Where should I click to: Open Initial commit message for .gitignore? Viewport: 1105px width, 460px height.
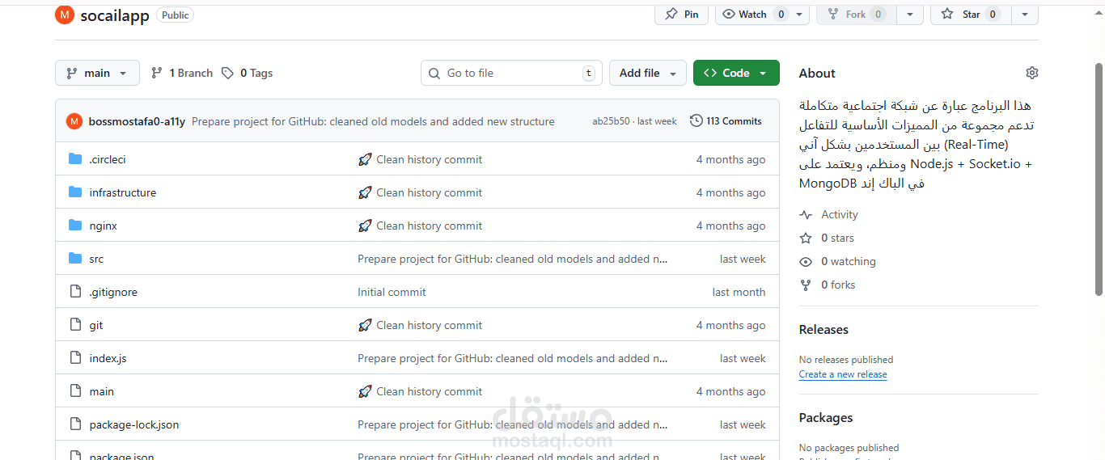click(392, 292)
